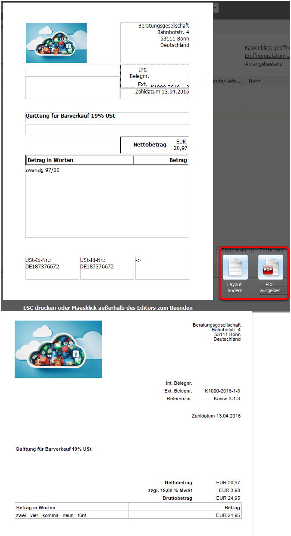Screen dimensions: 291x536
Task: Select the Beratungsgesellschaft address field in the editor
Action: (155, 43)
